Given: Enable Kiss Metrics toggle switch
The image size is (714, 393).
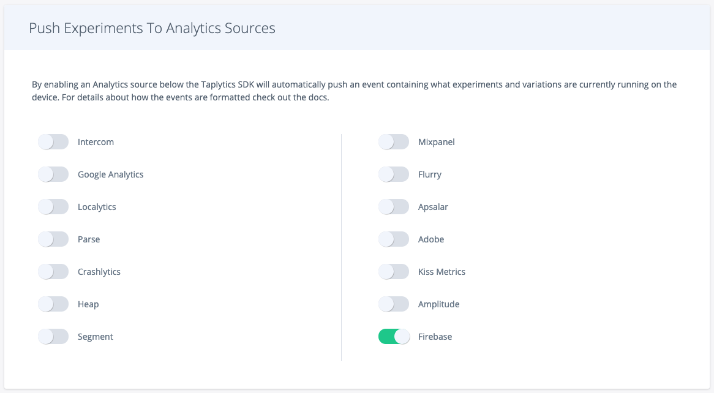Looking at the screenshot, I should (394, 271).
